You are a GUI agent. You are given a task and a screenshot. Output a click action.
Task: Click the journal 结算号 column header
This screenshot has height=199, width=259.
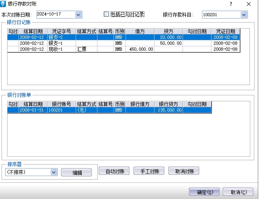click(x=105, y=31)
